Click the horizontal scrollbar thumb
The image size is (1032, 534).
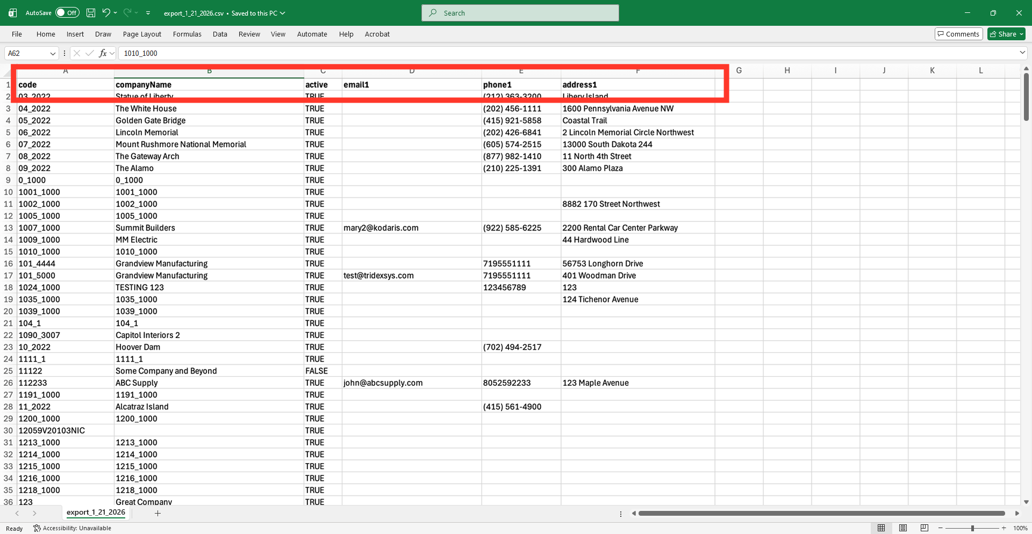pos(821,513)
